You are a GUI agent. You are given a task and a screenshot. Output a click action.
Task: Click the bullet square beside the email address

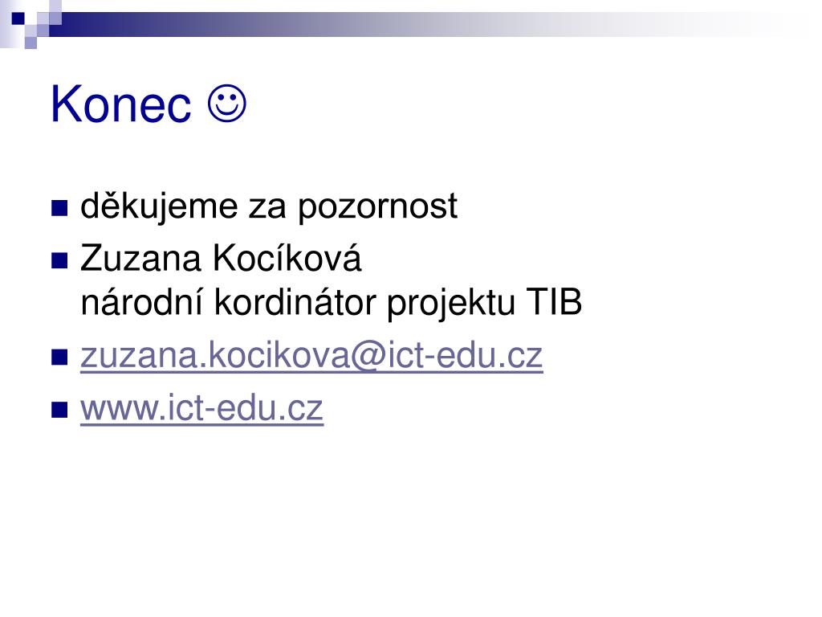[59, 357]
